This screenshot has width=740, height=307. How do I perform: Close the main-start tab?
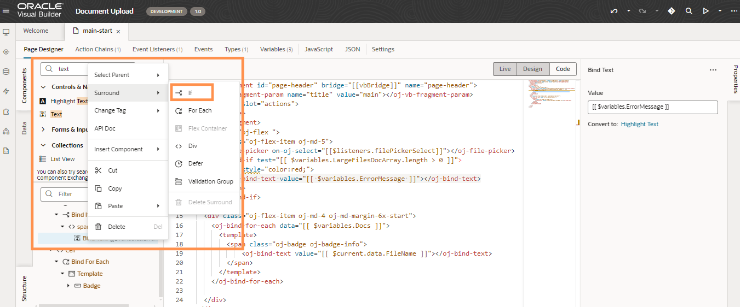[x=118, y=32]
